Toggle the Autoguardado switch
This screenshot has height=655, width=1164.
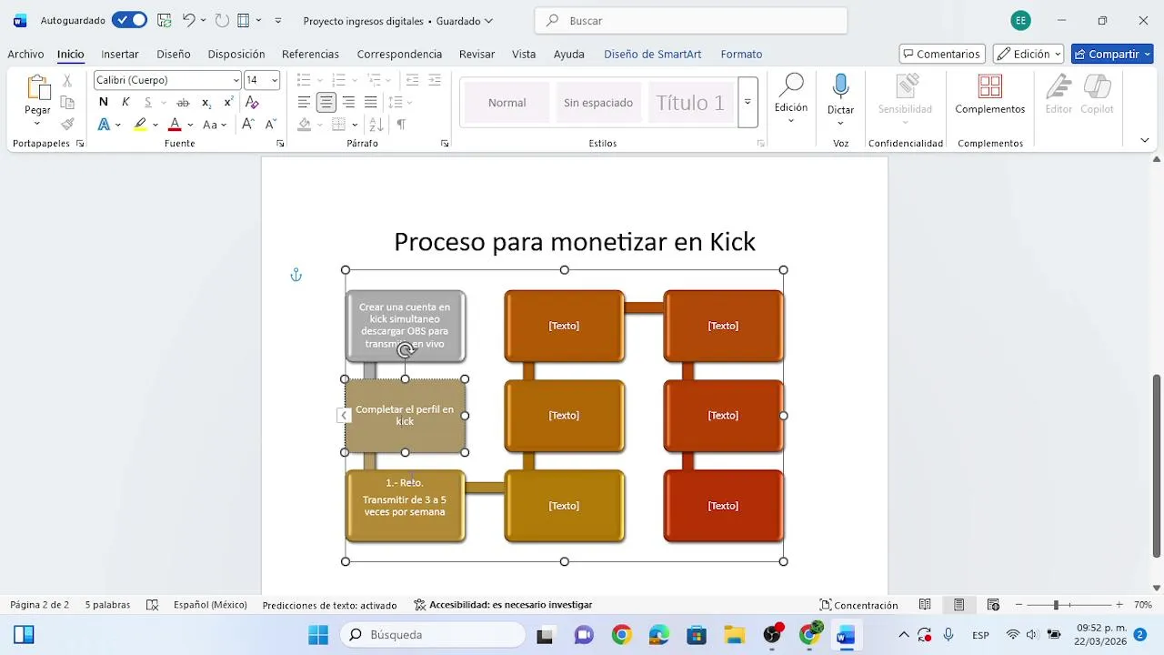(130, 20)
